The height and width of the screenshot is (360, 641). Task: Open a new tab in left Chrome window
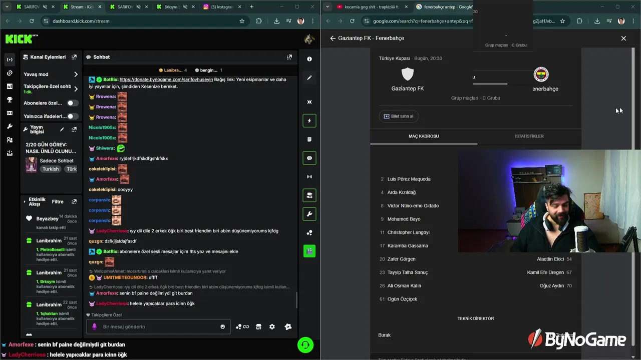pyautogui.click(x=251, y=7)
